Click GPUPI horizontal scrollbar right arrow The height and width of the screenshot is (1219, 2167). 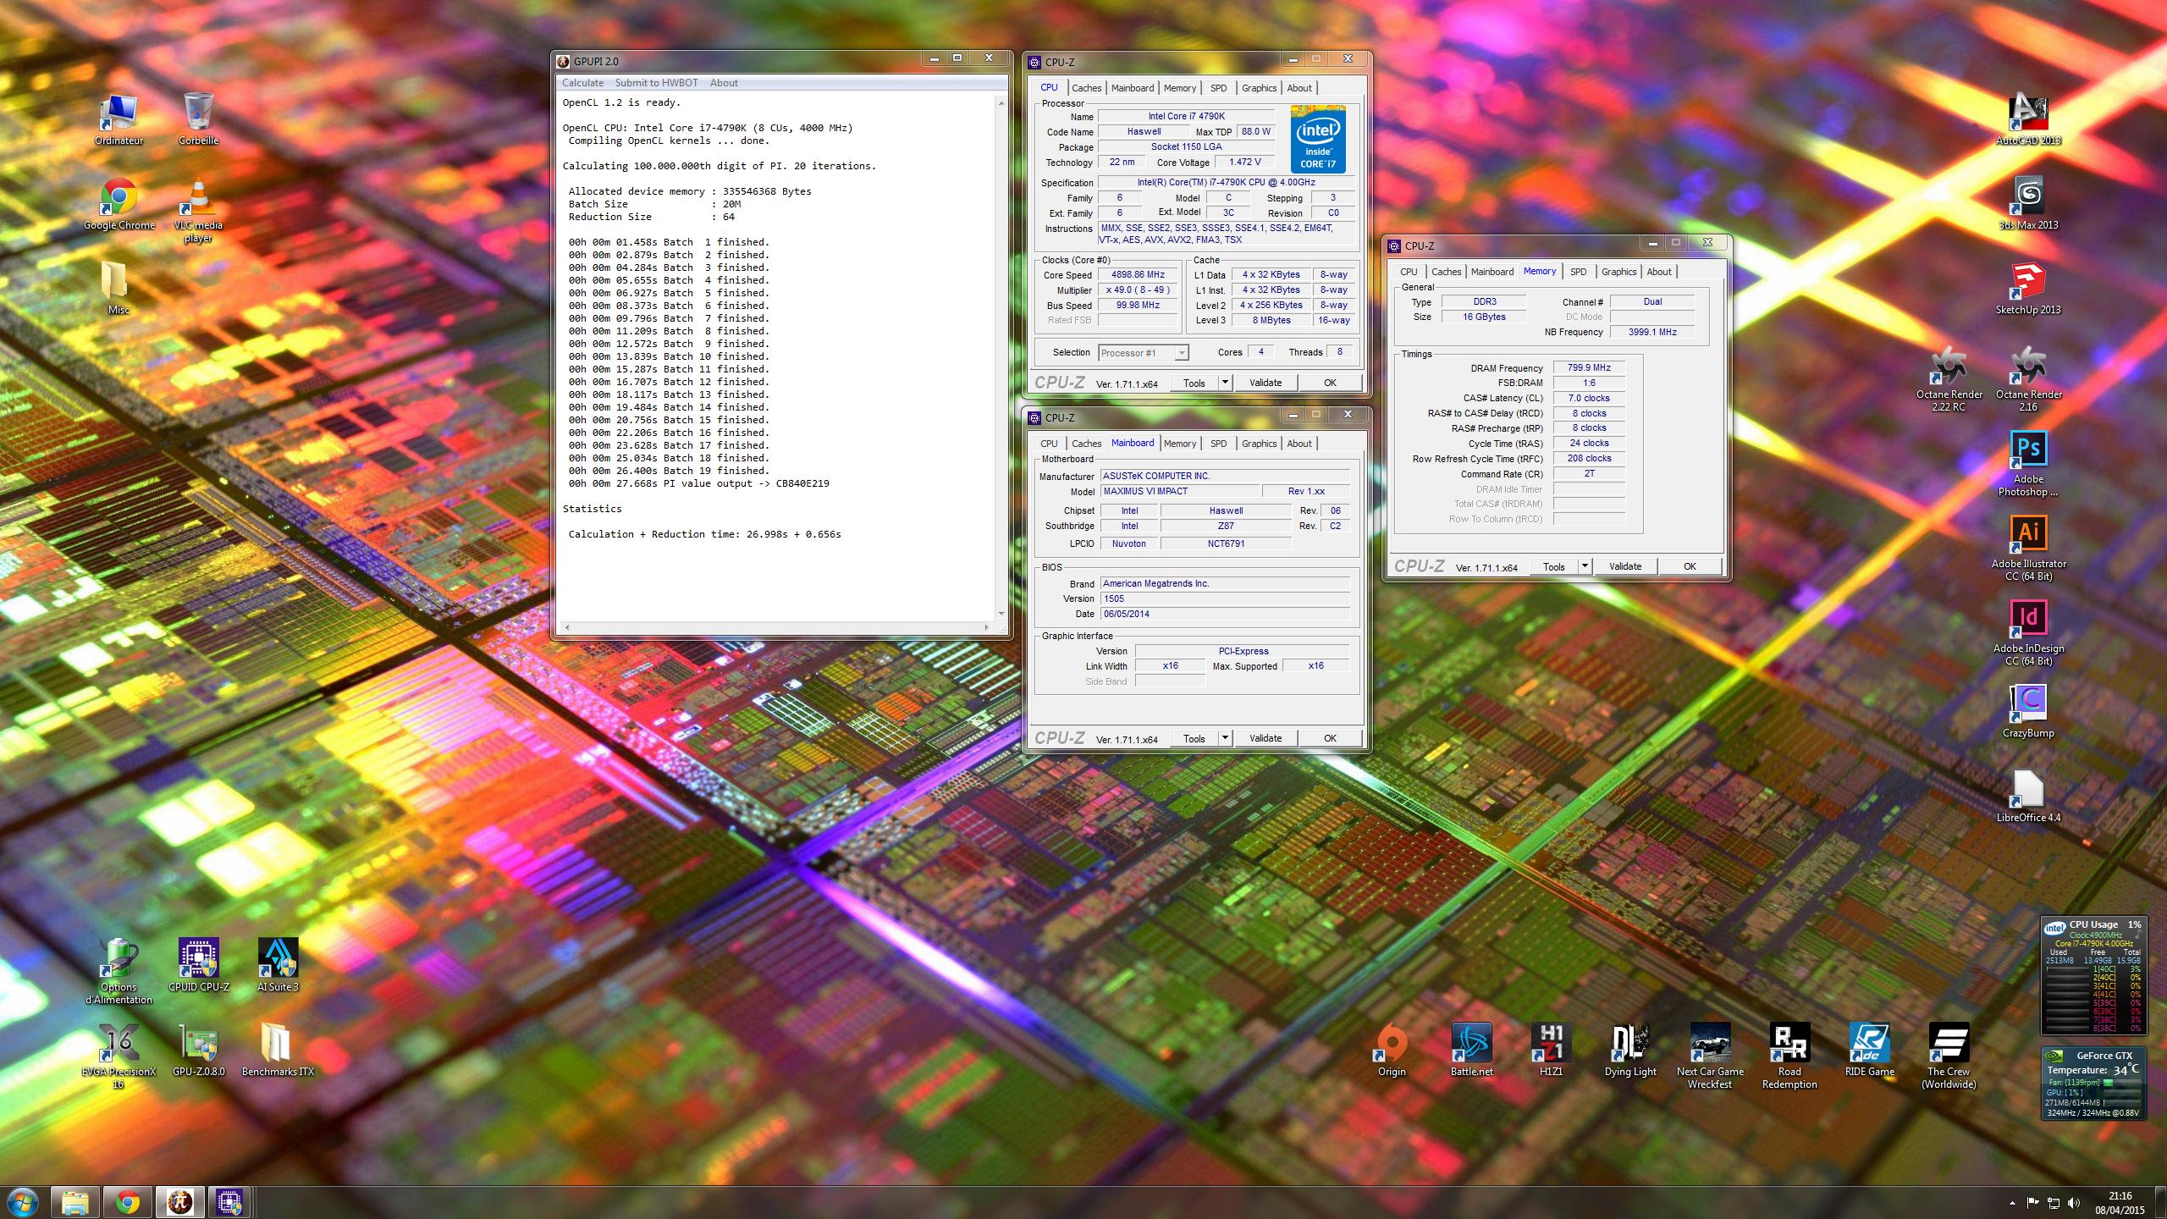[x=986, y=627]
